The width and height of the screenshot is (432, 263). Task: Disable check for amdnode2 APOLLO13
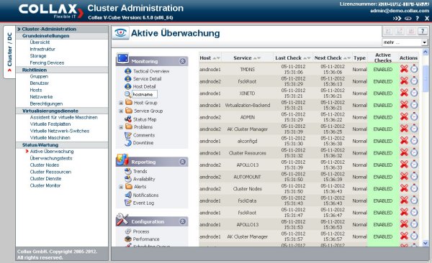(404, 165)
